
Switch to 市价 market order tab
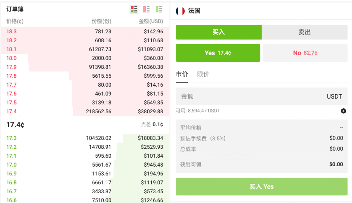pyautogui.click(x=182, y=74)
